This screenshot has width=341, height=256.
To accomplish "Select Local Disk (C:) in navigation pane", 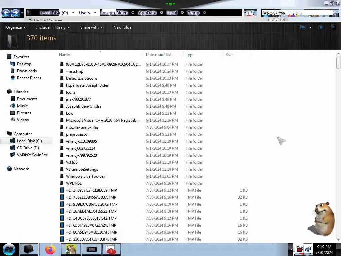I will point(29,141).
